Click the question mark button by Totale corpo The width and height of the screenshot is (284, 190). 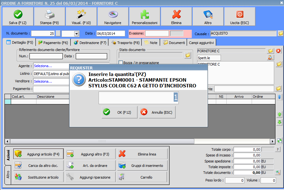(278, 149)
